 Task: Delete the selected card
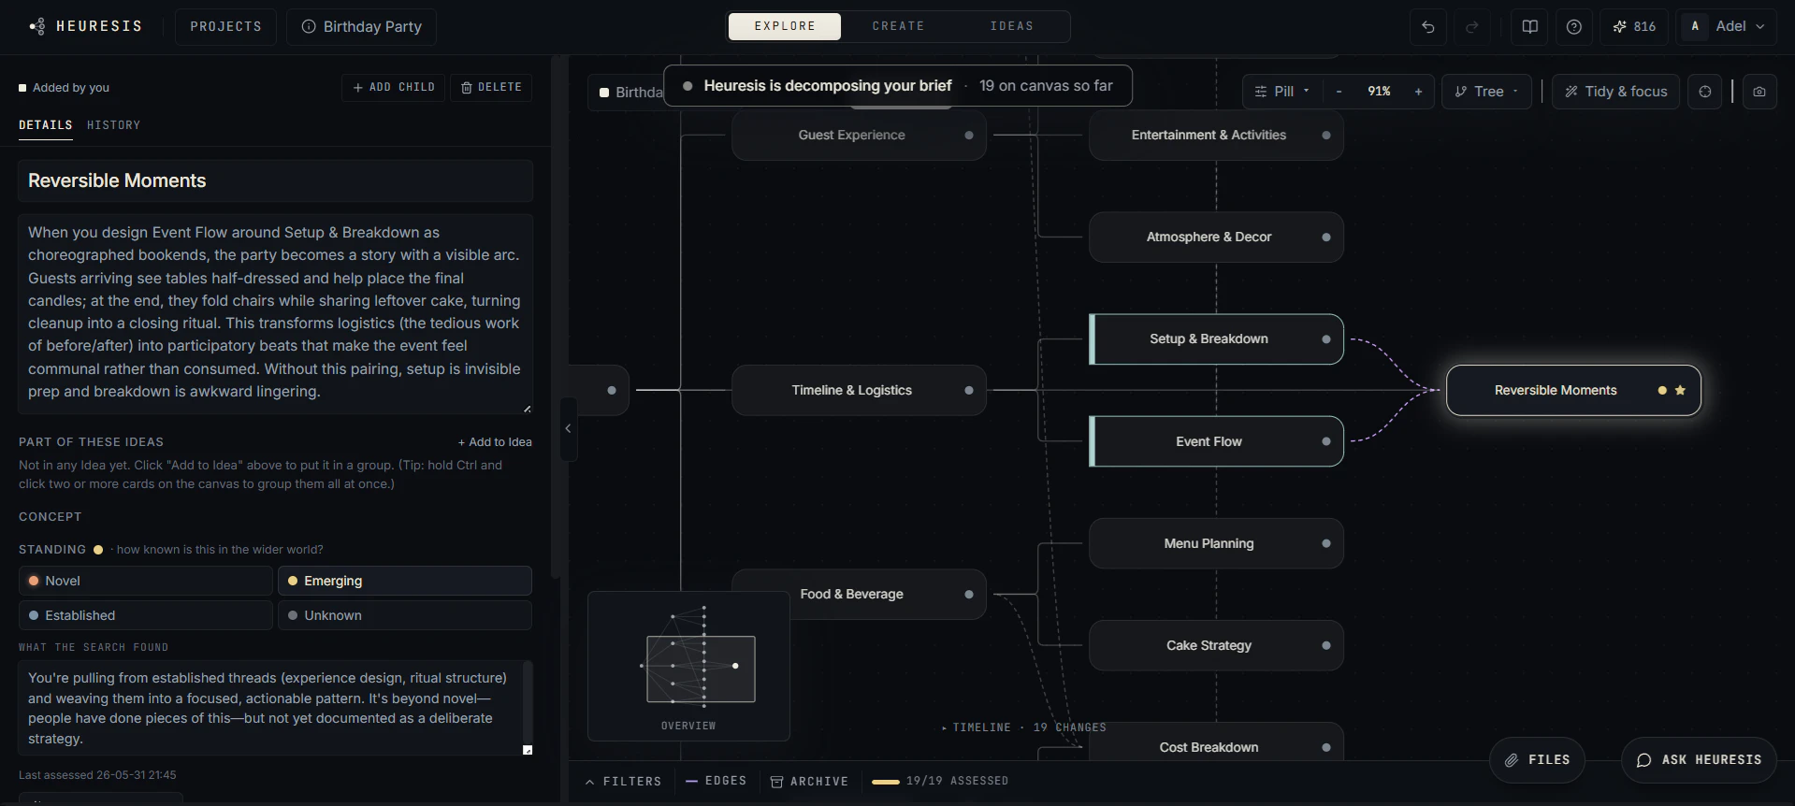pos(491,87)
